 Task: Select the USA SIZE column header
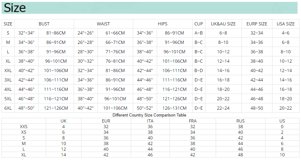(286, 24)
